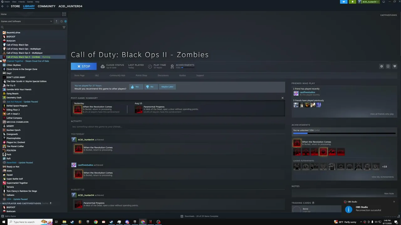Click the taskbar search box
This screenshot has width=401, height=225.
point(30,222)
